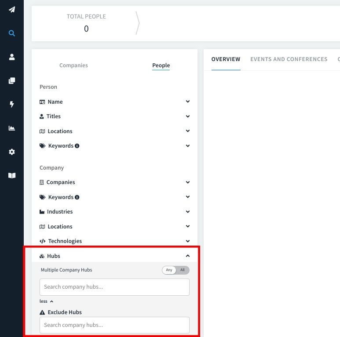The width and height of the screenshot is (340, 337).
Task: Expand the Titles filter chevron
Action: point(188,116)
